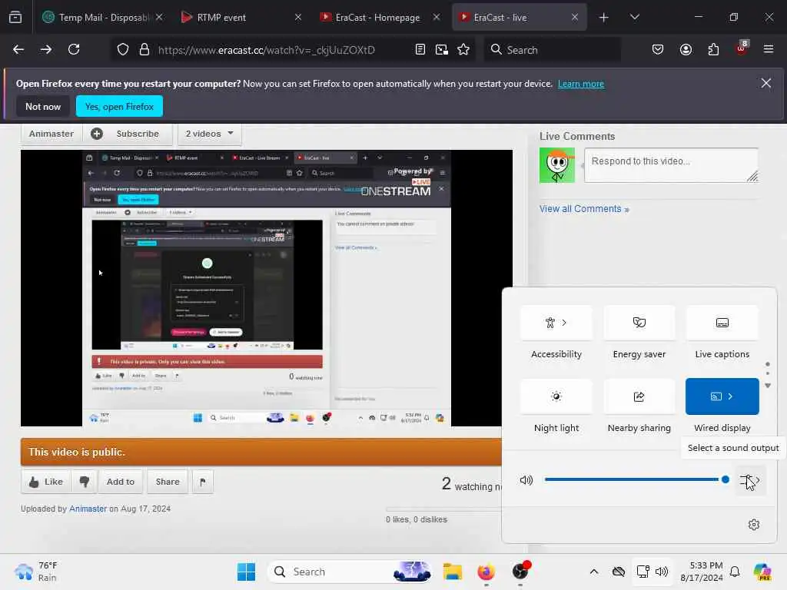Dismiss the Firefox startup notification bar
The image size is (787, 590).
pyautogui.click(x=766, y=83)
